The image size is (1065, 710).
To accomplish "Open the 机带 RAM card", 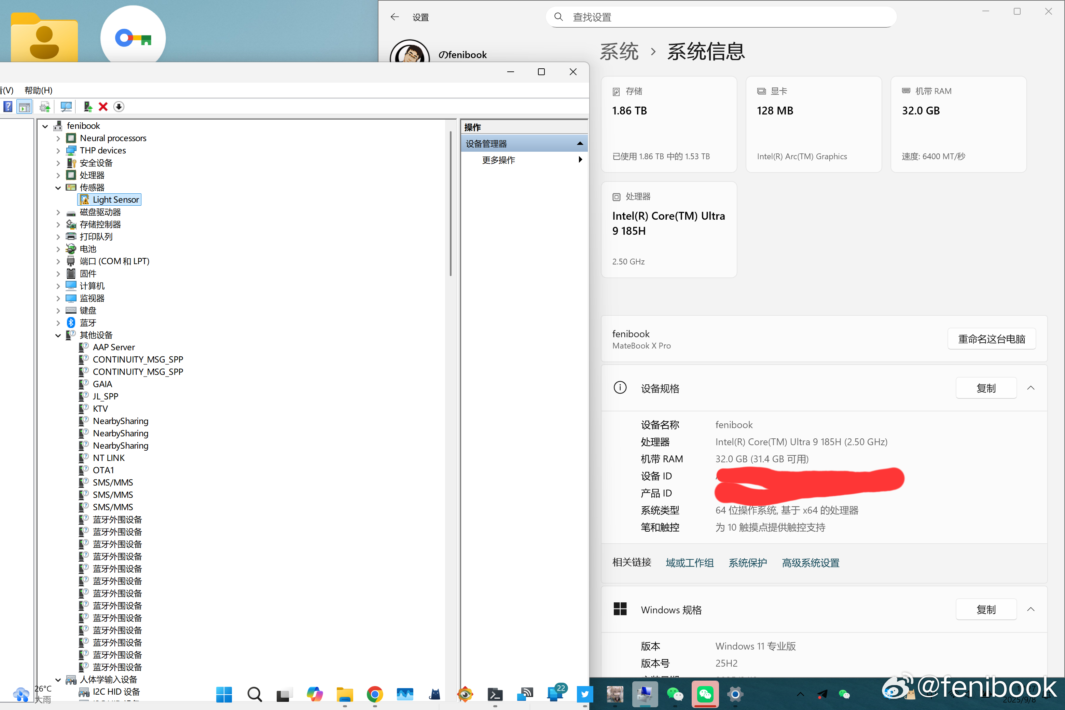I will (x=959, y=124).
